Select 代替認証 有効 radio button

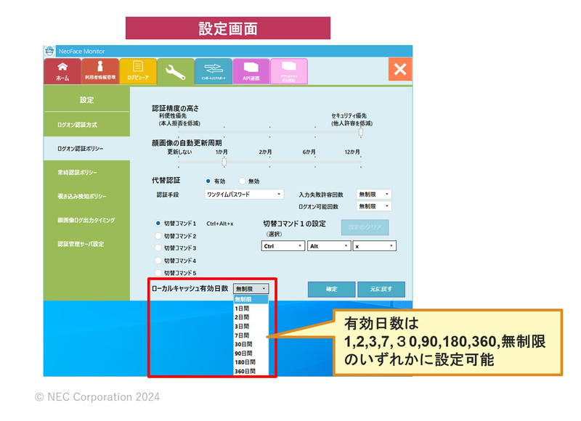208,181
